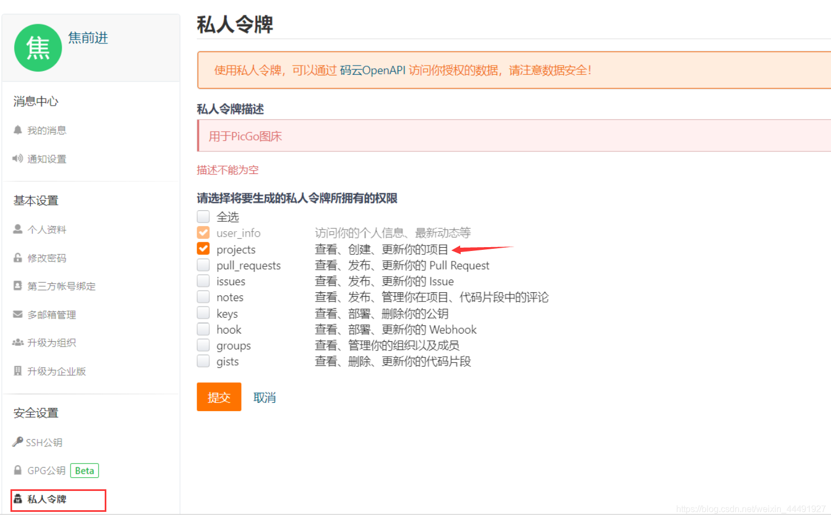Tick the groups permission checkbox
This screenshot has width=831, height=519.
pyautogui.click(x=203, y=345)
